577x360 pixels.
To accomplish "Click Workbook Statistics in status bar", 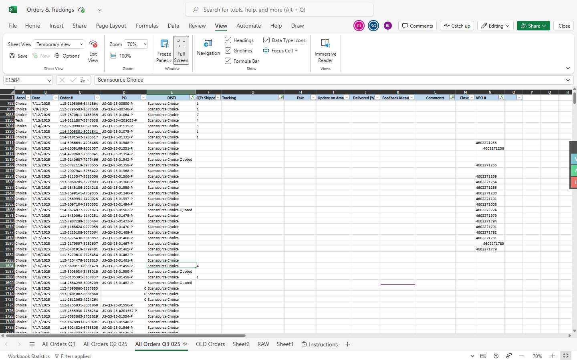I will pos(29,356).
